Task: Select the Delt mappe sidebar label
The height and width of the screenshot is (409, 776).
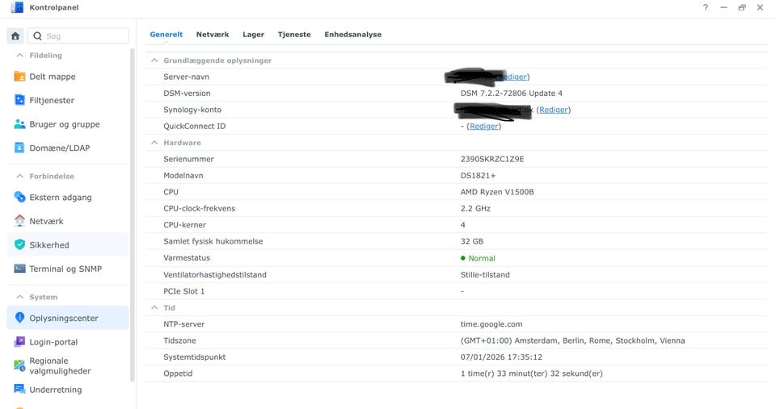Action: pos(53,77)
